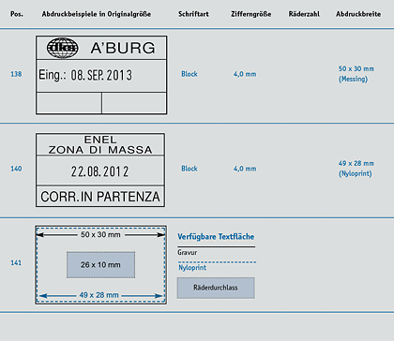Select position number 140
The image size is (394, 341).
click(x=16, y=169)
